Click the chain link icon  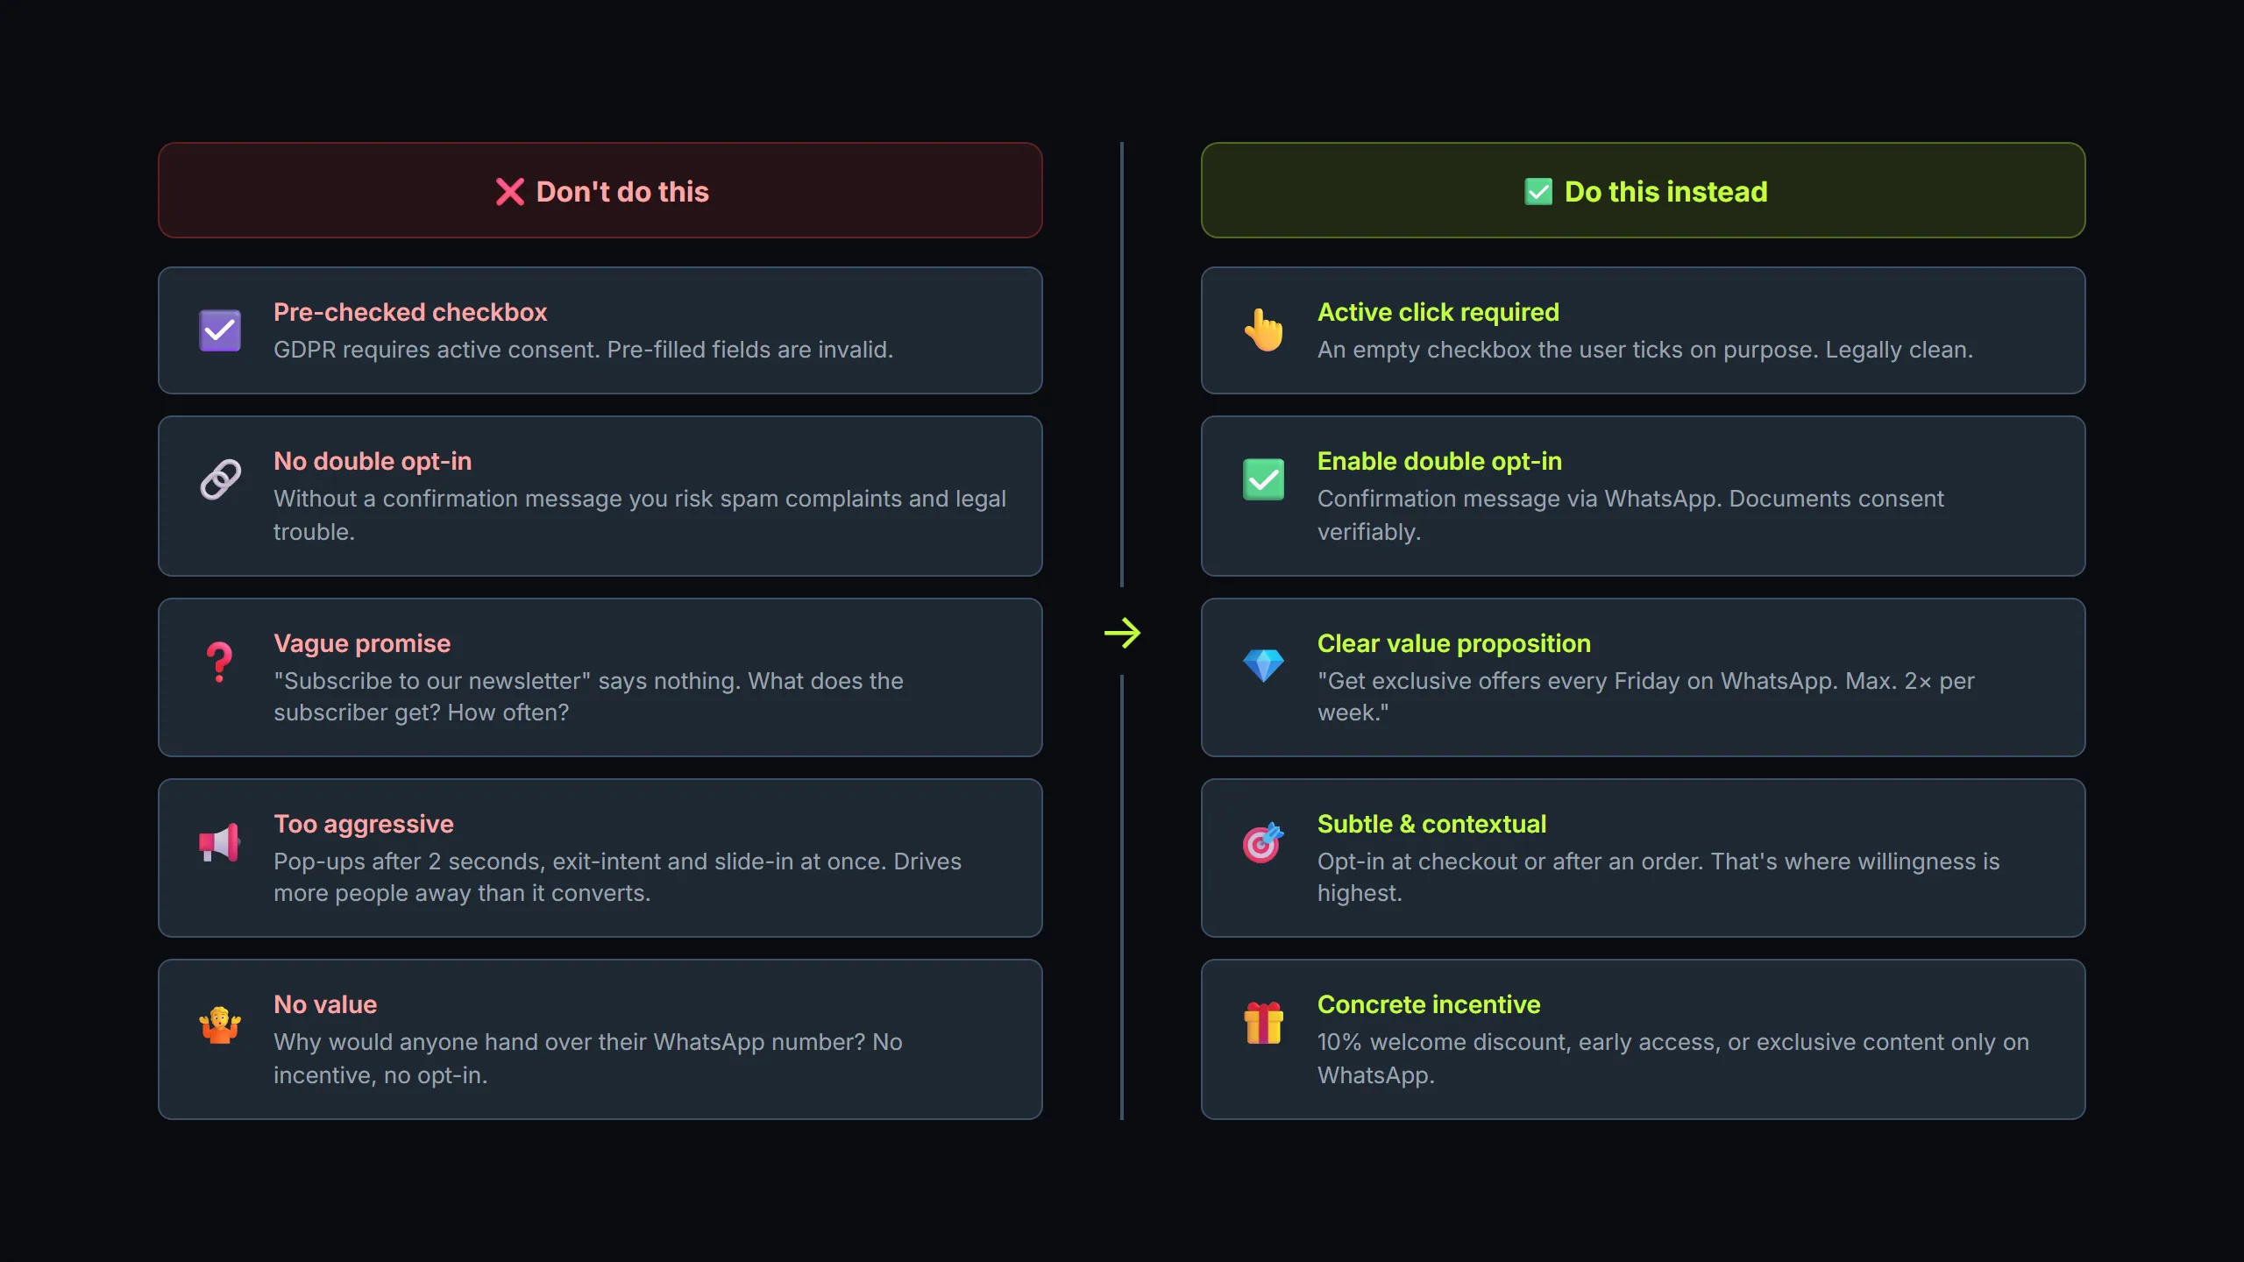tap(220, 479)
